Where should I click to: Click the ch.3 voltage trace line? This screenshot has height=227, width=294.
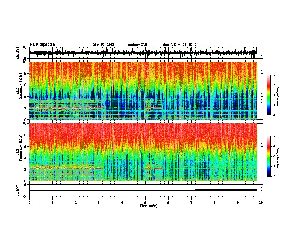click(143, 190)
